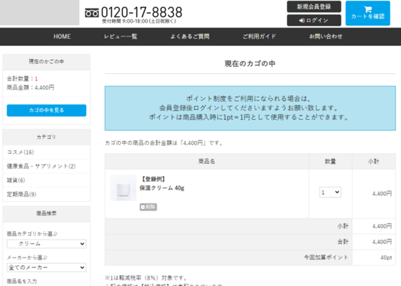401x286 pixels.
Task: Open the 定期商品(9) category
Action: pyautogui.click(x=22, y=194)
